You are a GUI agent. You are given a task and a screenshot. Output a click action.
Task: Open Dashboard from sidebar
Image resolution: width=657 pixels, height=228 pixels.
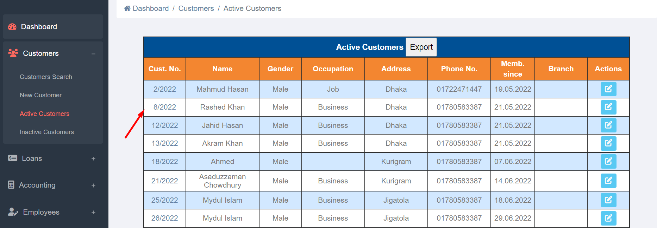(39, 27)
